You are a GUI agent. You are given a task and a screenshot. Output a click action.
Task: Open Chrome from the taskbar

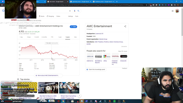63,101
